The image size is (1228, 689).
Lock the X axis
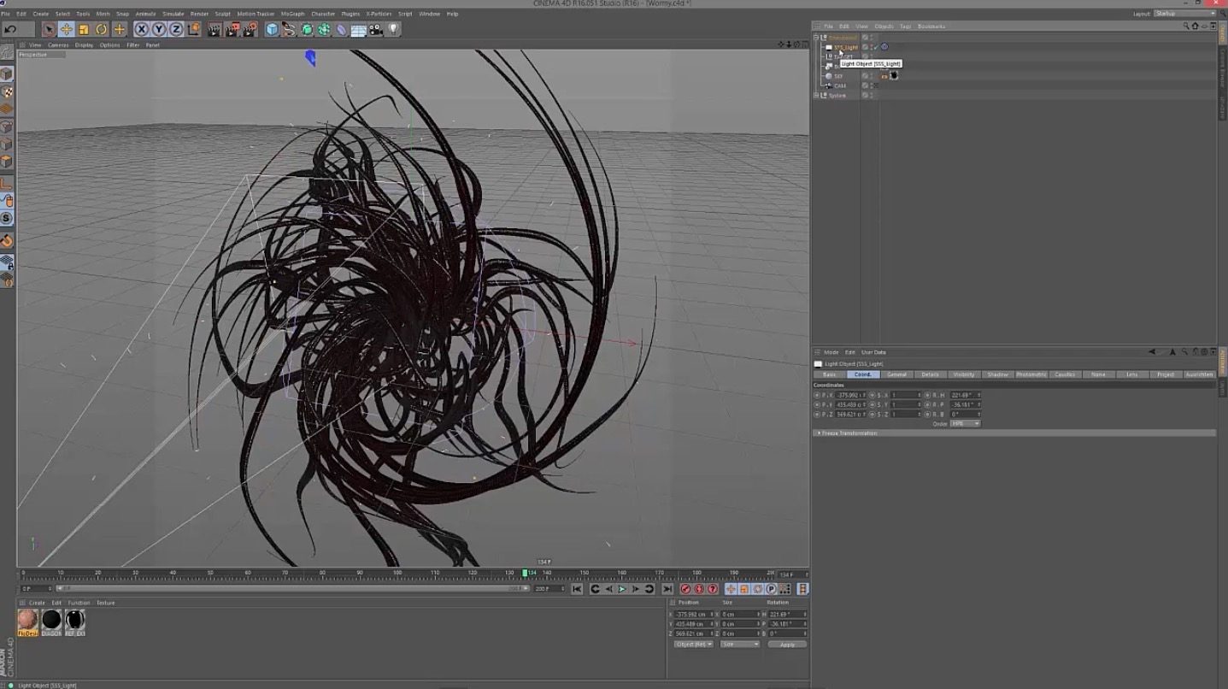pyautogui.click(x=142, y=29)
